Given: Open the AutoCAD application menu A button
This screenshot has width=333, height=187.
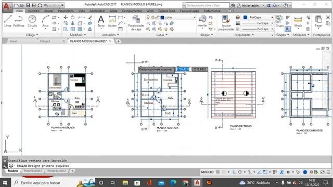Looking at the screenshot, I should 7,7.
